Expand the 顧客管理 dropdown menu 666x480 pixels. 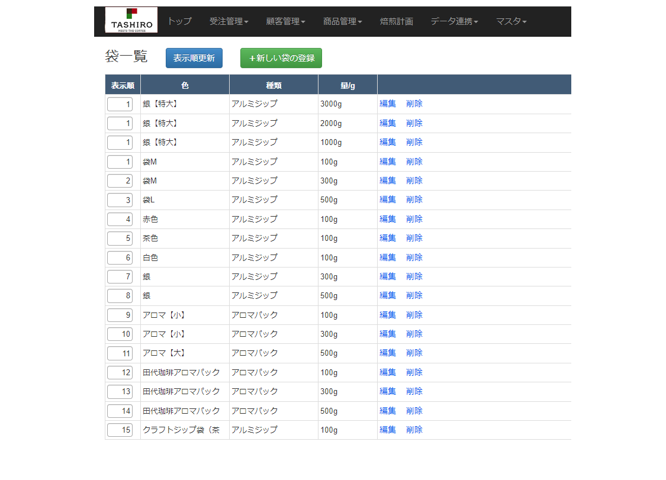pyautogui.click(x=285, y=21)
